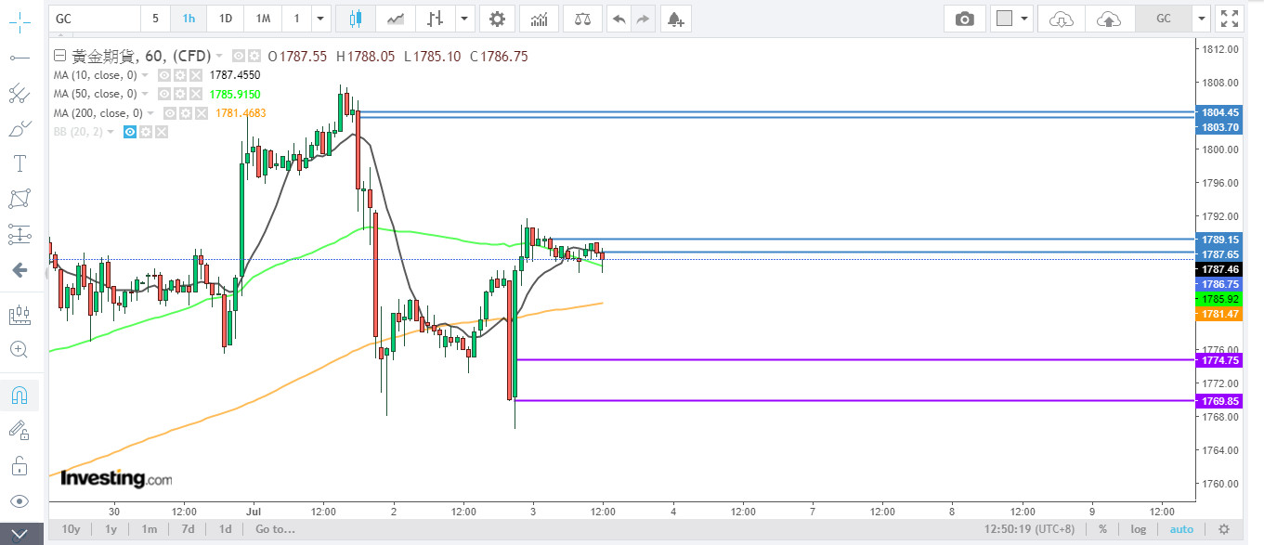The width and height of the screenshot is (1264, 545).
Task: Open the layout selection dropdown arrow
Action: [x=1024, y=19]
